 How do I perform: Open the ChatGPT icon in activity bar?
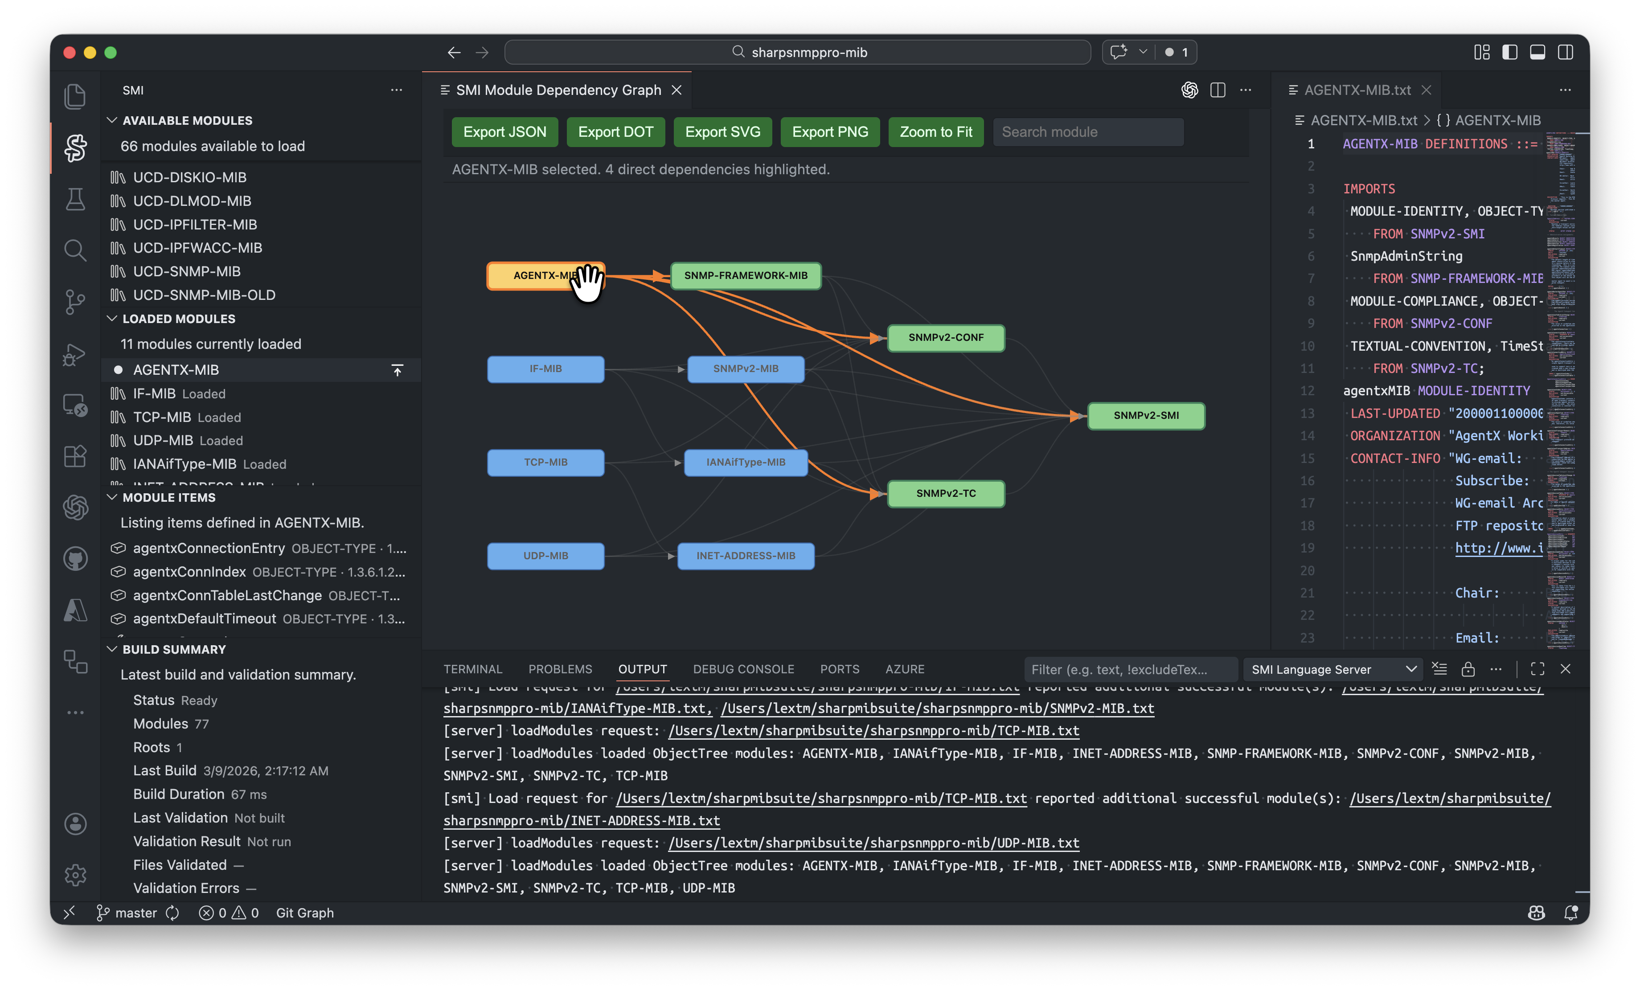click(x=75, y=508)
